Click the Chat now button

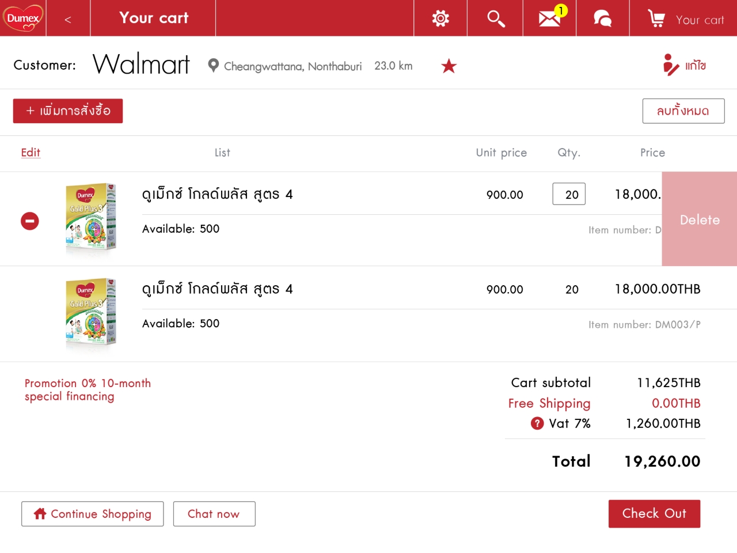[214, 514]
